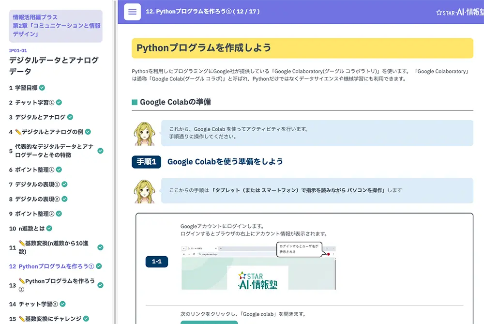Viewport: 484px width, 324px height.
Task: Click checkmark beside 基数変換にチャレンジ
Action: pyautogui.click(x=86, y=319)
